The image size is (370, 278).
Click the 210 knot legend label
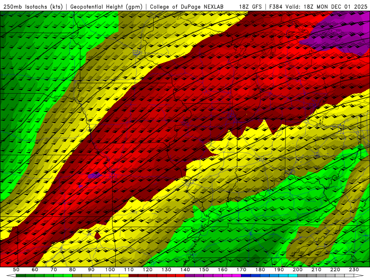click(316, 270)
